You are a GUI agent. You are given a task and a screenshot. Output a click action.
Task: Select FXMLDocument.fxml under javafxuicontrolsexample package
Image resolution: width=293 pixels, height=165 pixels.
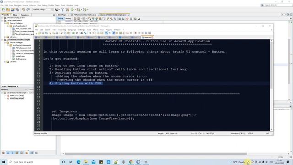click(x=23, y=48)
